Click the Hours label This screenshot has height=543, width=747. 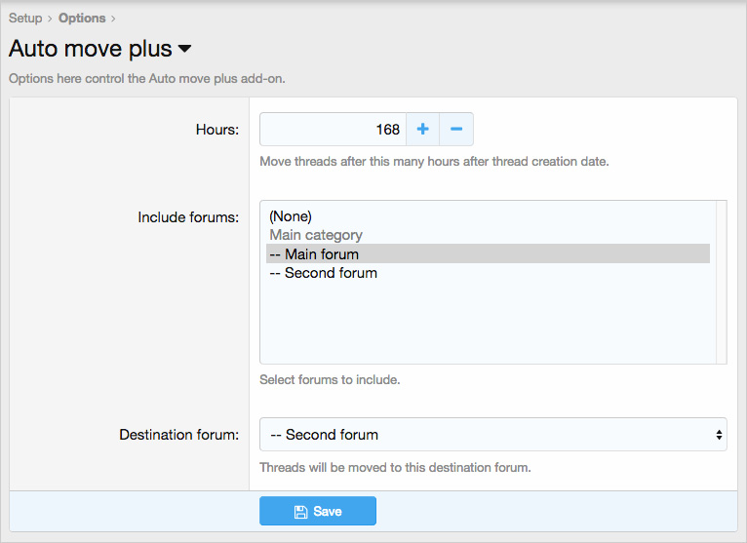point(217,129)
